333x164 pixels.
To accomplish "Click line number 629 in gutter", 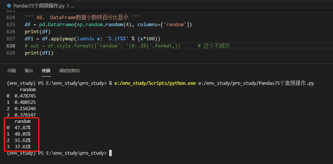I will [11, 53].
